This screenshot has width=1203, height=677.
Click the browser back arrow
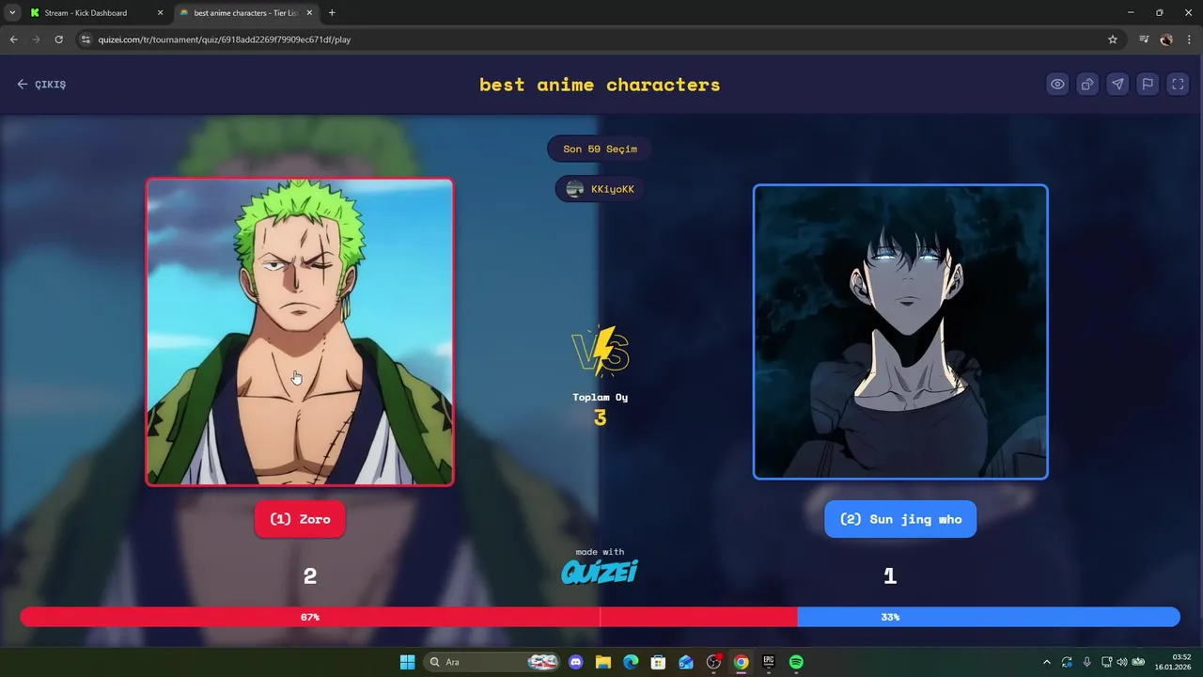click(13, 39)
